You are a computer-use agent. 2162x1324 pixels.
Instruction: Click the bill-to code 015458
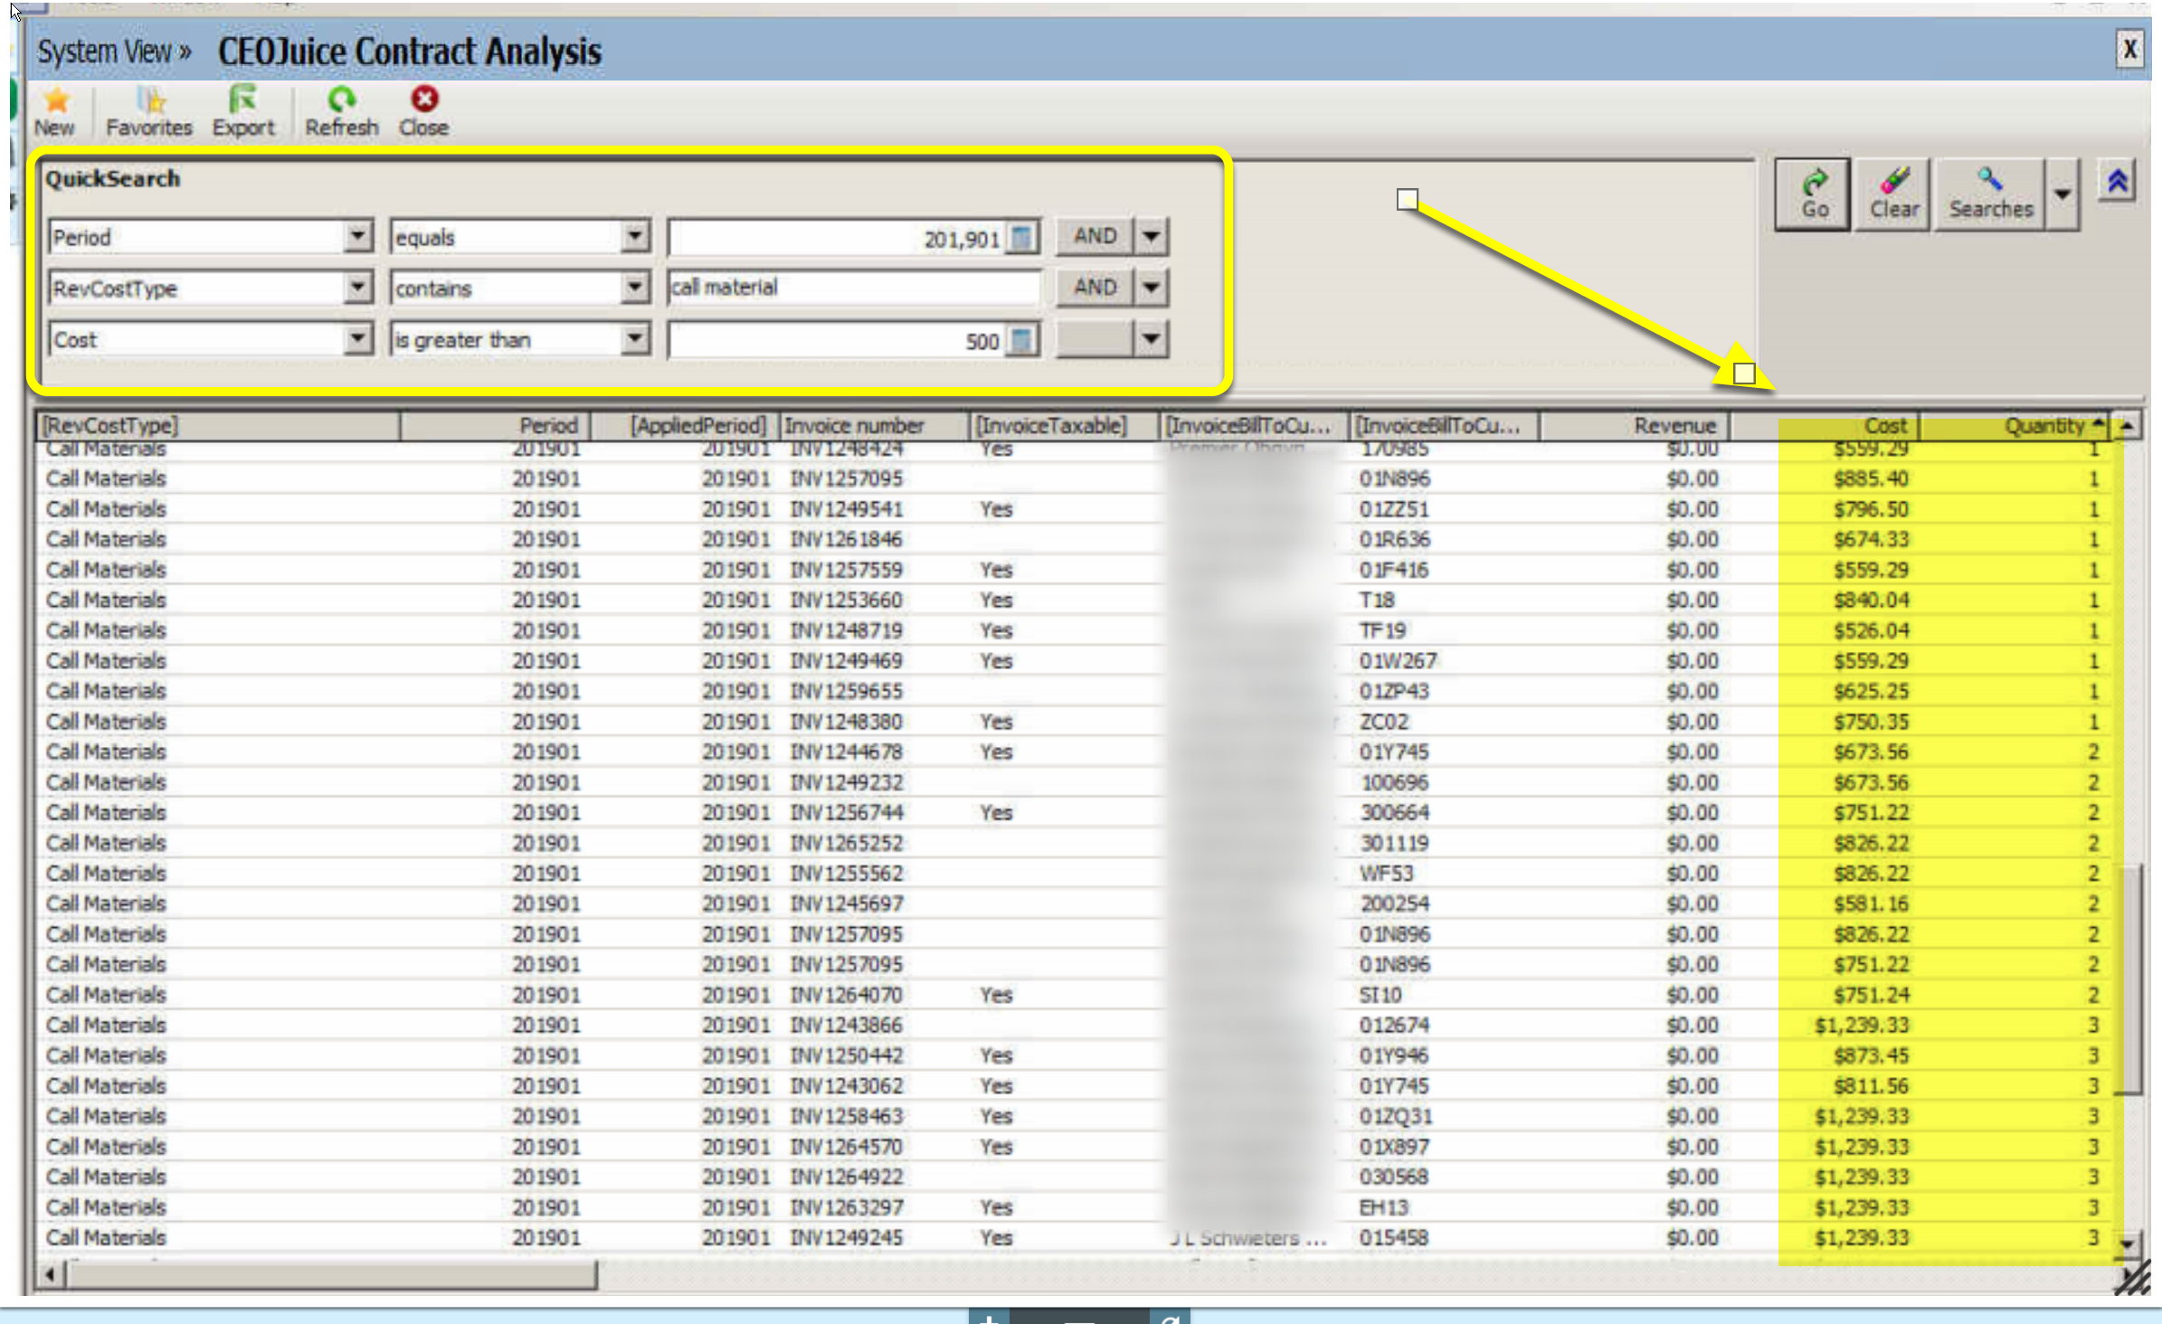pyautogui.click(x=1394, y=1237)
